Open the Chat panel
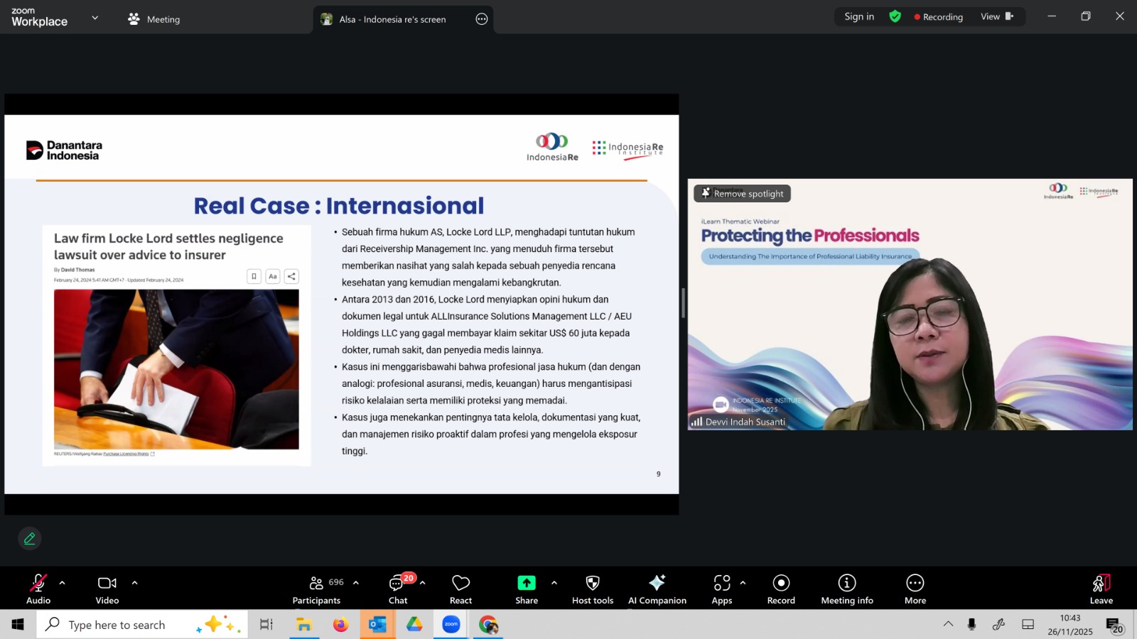The height and width of the screenshot is (639, 1137). coord(398,589)
